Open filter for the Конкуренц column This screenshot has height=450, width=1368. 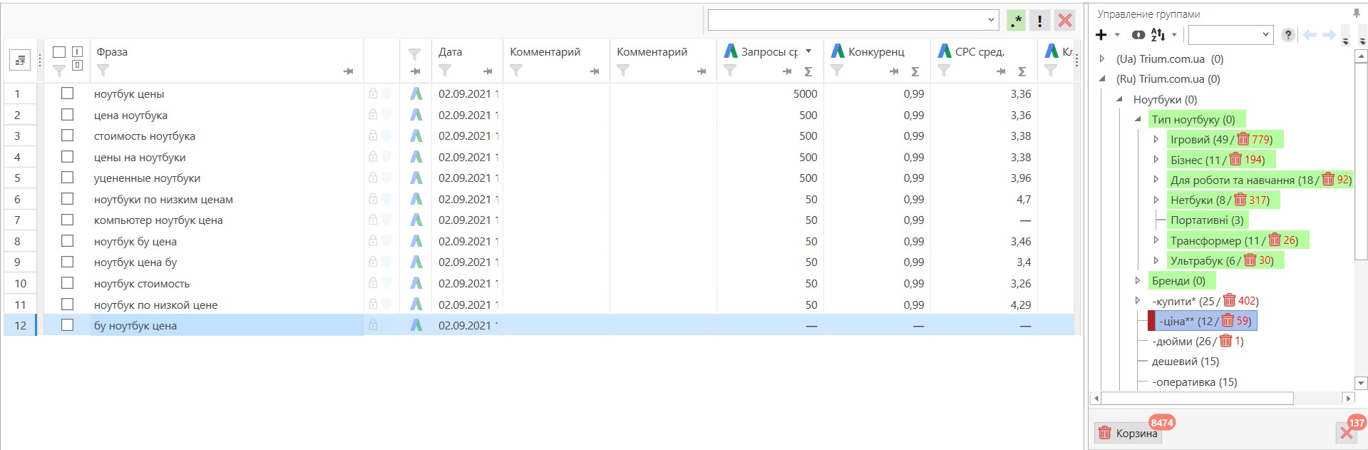click(837, 71)
